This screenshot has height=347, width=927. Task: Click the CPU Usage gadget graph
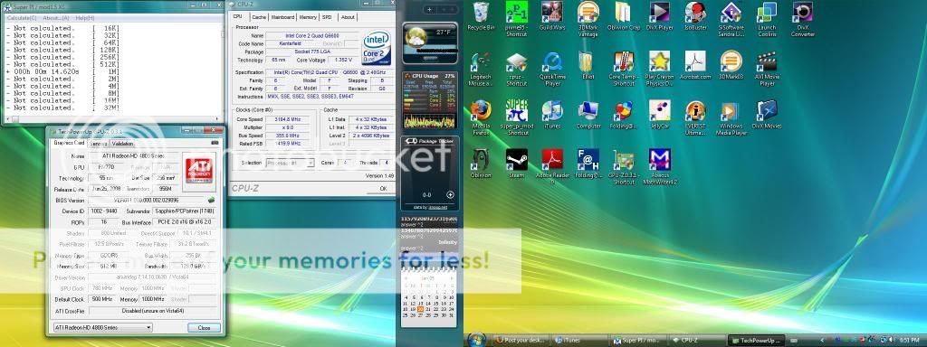coord(430,120)
